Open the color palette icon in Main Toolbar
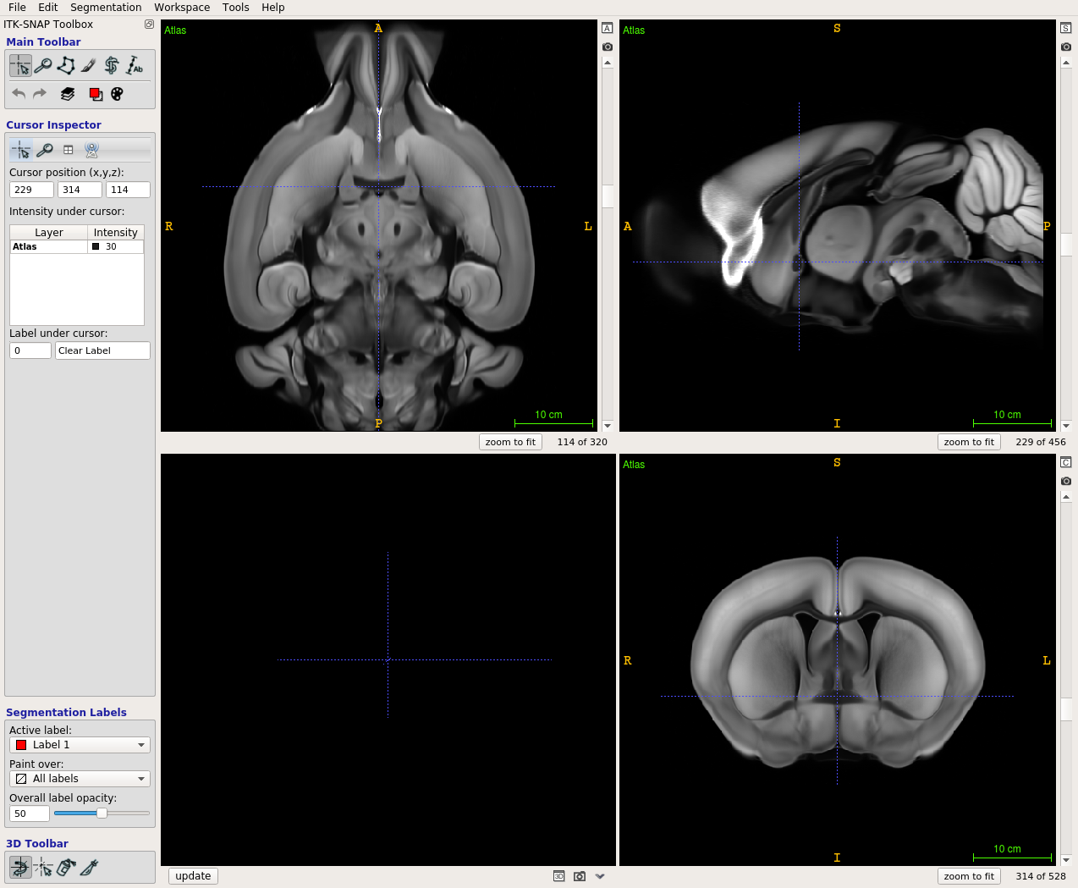 point(118,94)
